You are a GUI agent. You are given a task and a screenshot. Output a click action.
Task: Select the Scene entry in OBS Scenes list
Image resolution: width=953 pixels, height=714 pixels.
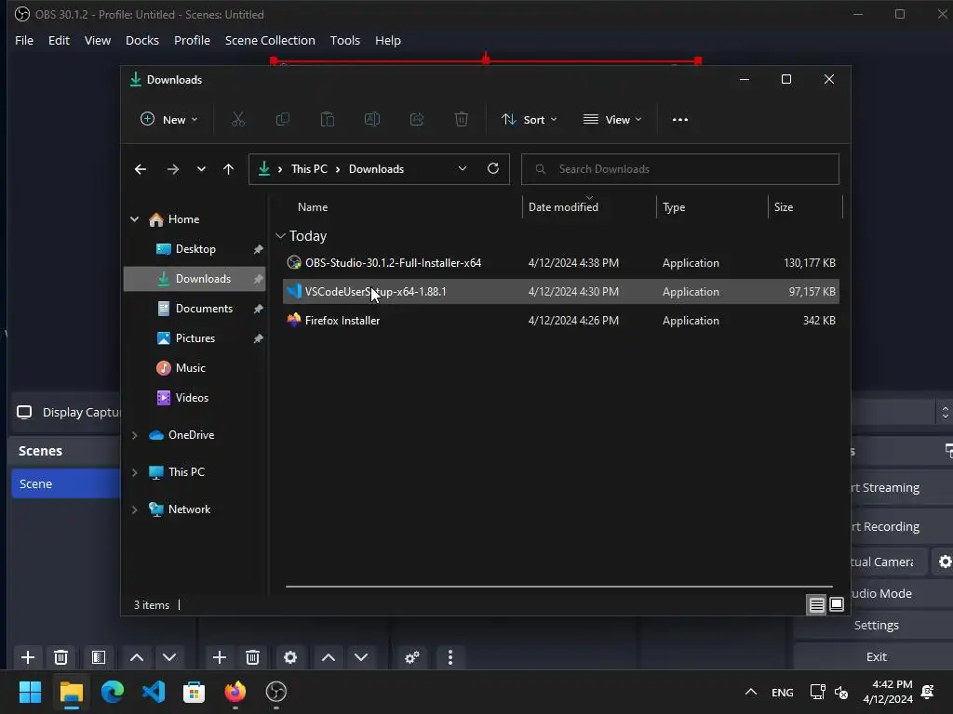[66, 483]
